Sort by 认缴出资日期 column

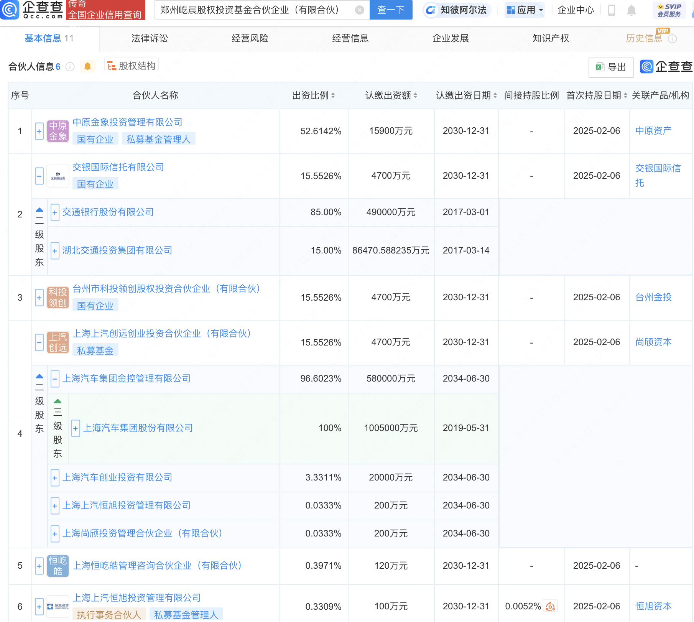point(495,95)
